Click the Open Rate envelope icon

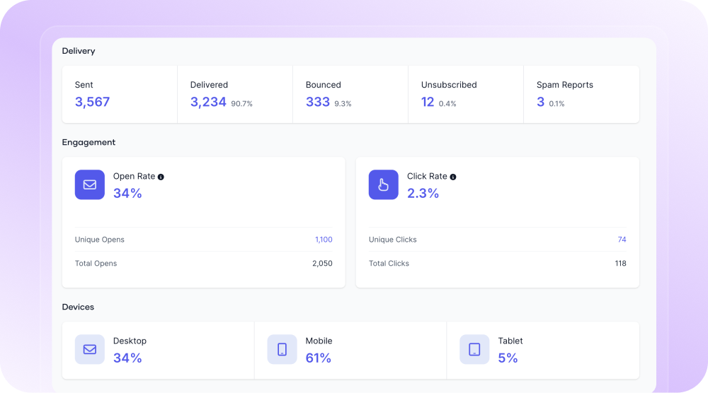point(89,184)
